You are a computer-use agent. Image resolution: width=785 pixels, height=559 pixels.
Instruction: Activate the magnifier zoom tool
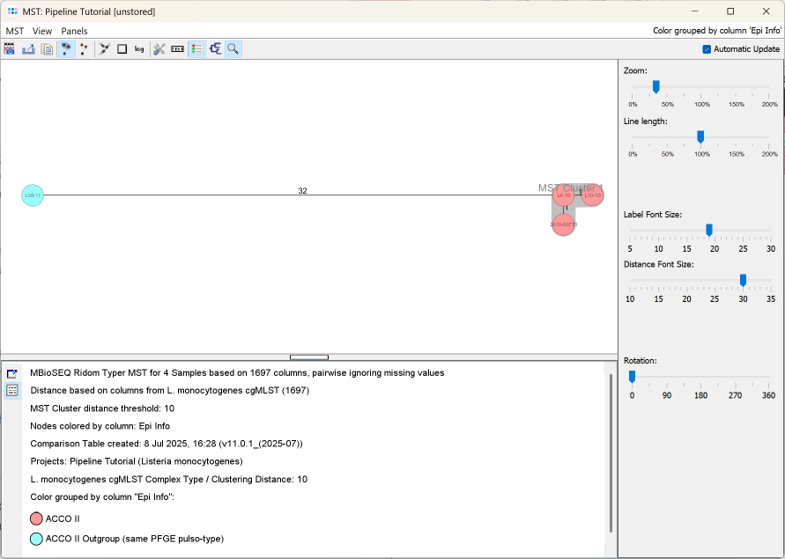tap(233, 48)
